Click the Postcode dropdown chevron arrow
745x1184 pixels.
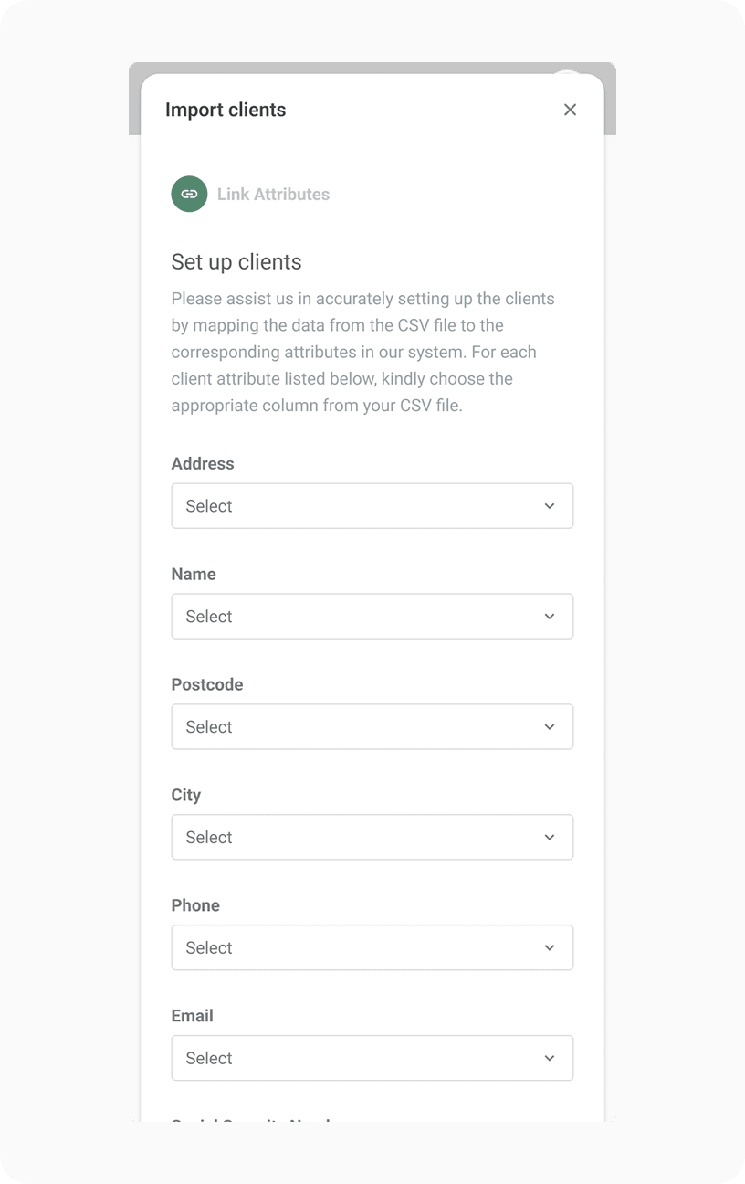click(x=550, y=727)
